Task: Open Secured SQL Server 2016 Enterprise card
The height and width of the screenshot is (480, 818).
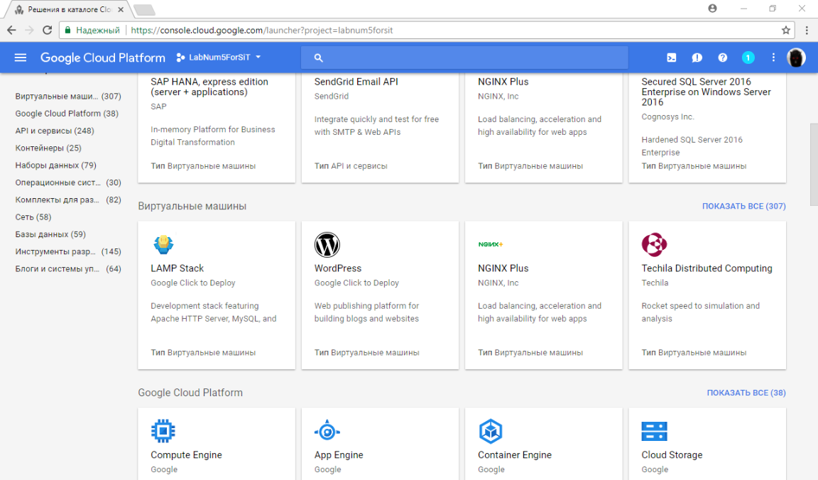Action: coord(706,92)
